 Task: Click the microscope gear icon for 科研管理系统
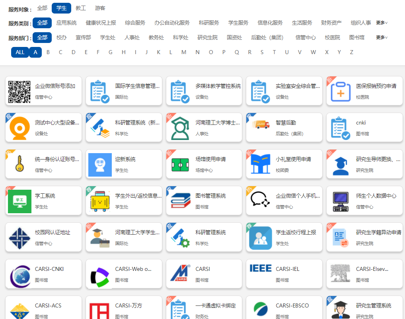(x=181, y=238)
